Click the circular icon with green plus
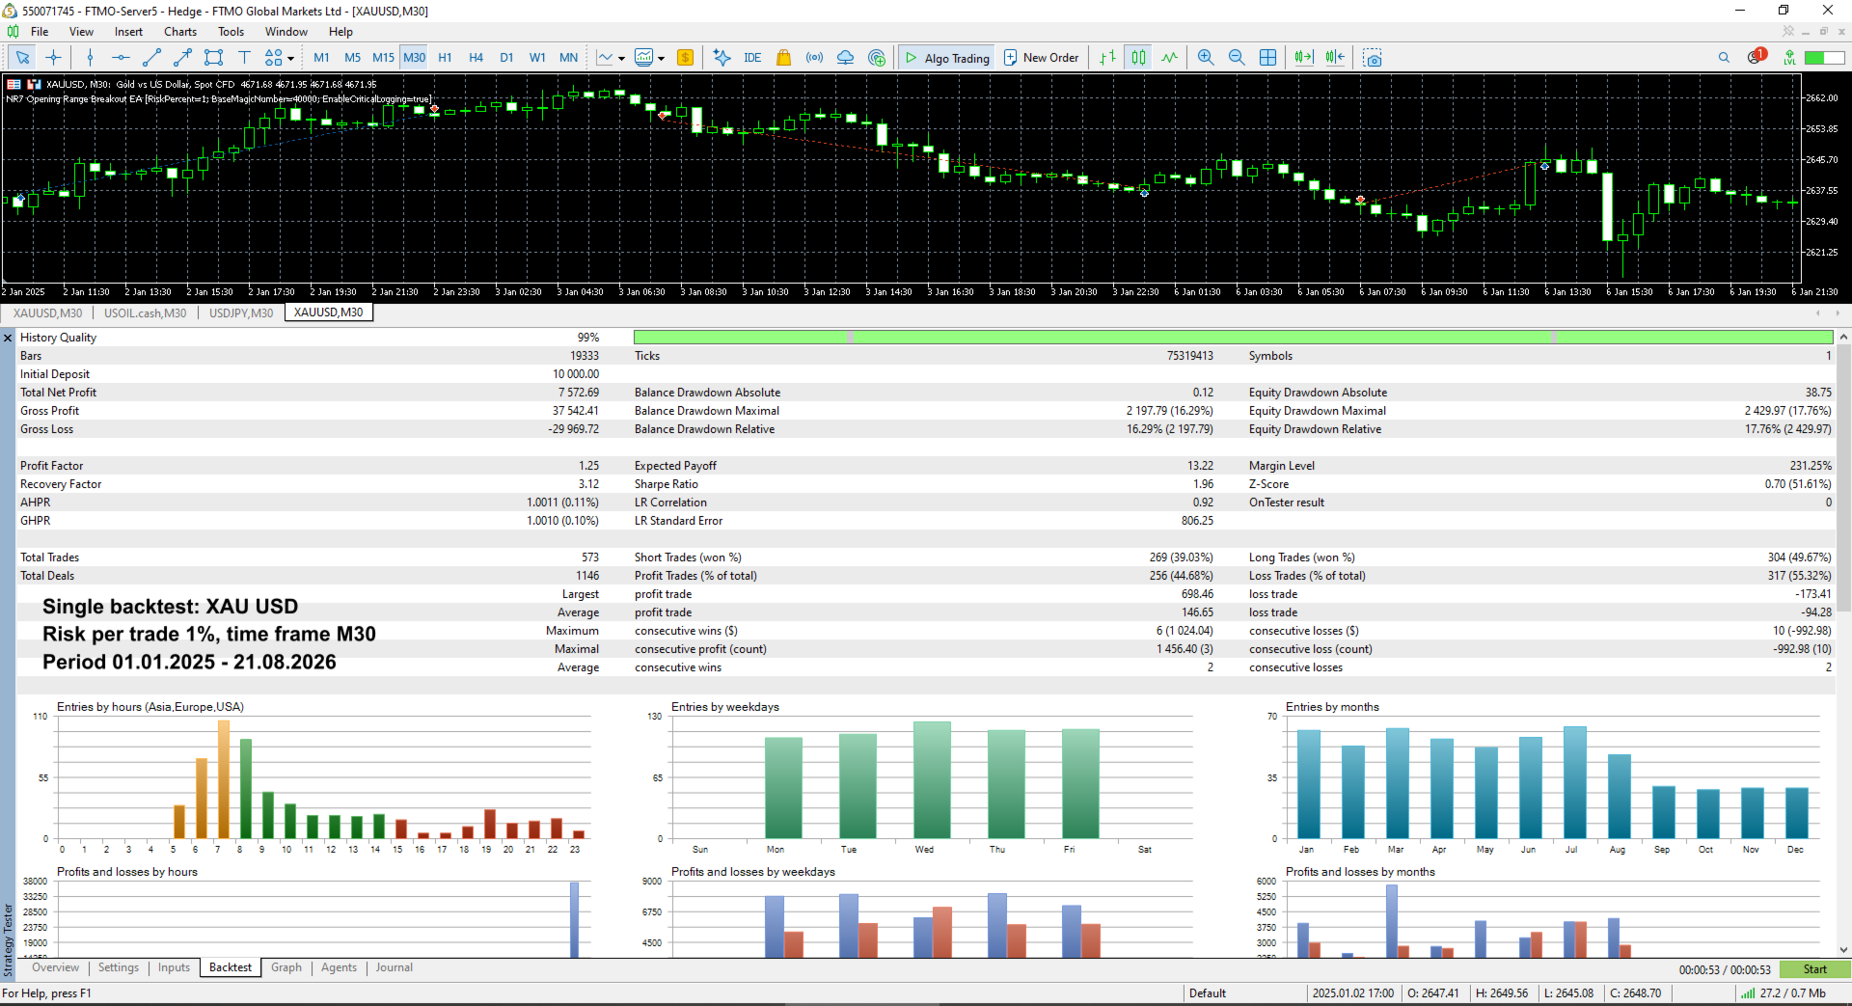The image size is (1852, 1006). pos(876,58)
